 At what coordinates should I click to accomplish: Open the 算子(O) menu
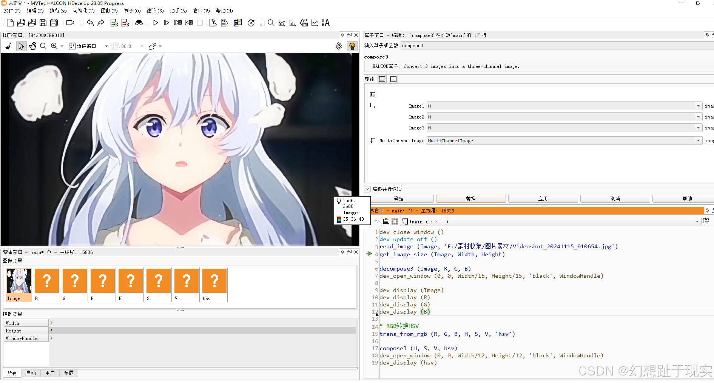(x=132, y=11)
